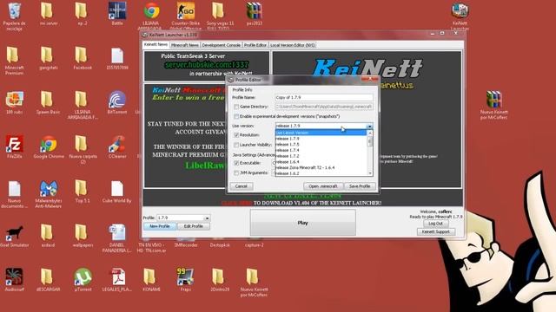Click the Profile Name input field

(324, 97)
